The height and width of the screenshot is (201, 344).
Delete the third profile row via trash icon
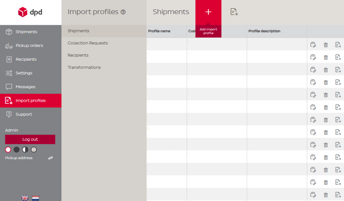point(326,70)
